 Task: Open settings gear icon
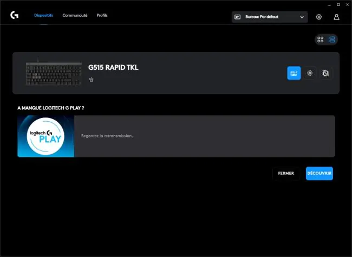point(319,17)
